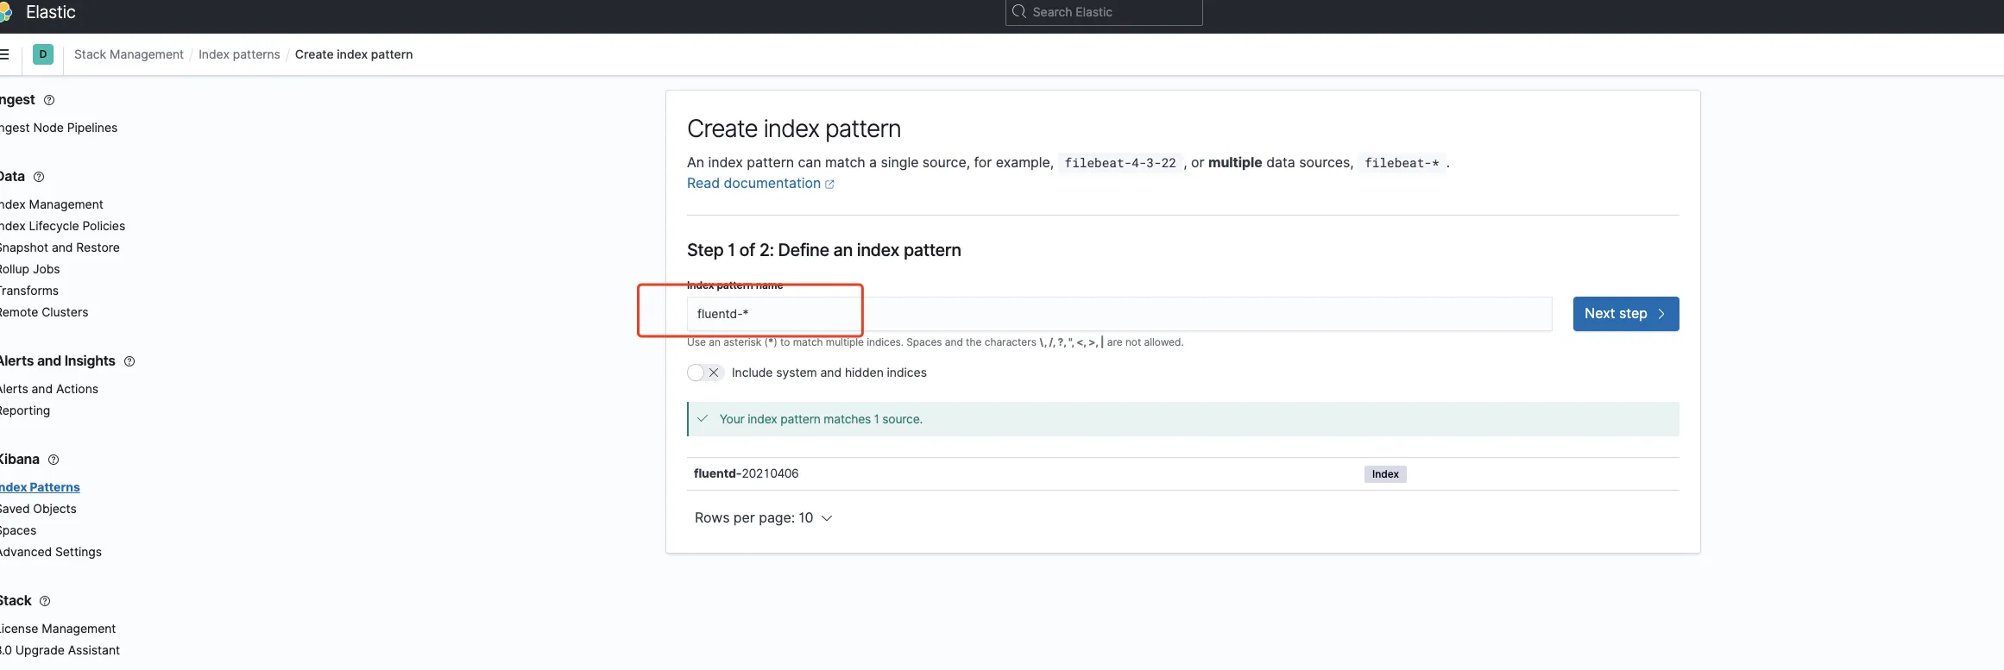The height and width of the screenshot is (670, 2004).
Task: Click the fluentd-20210406 index row
Action: pyautogui.click(x=1183, y=473)
